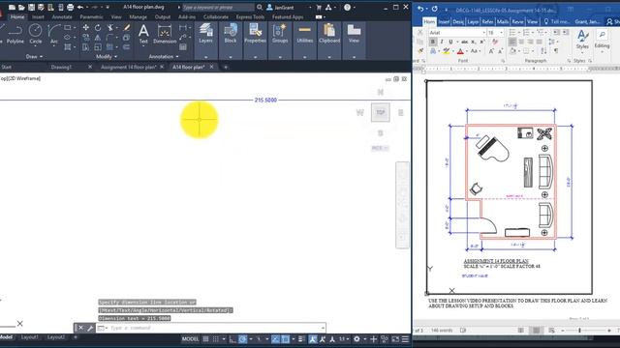Click the Show/Hide paragraph marks icon

click(x=556, y=51)
